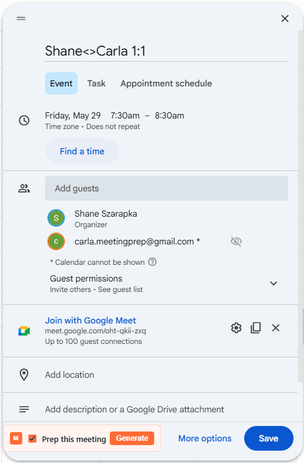Viewport: 304px width, 463px height.
Task: Close the event creation dialog
Action: click(285, 19)
